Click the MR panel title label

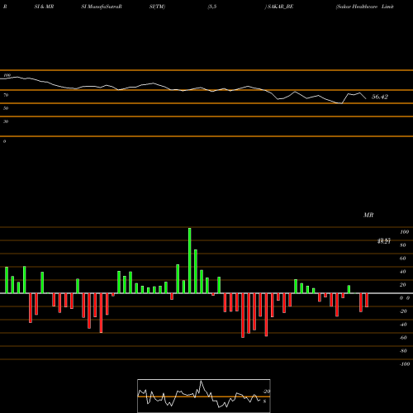coord(368,215)
